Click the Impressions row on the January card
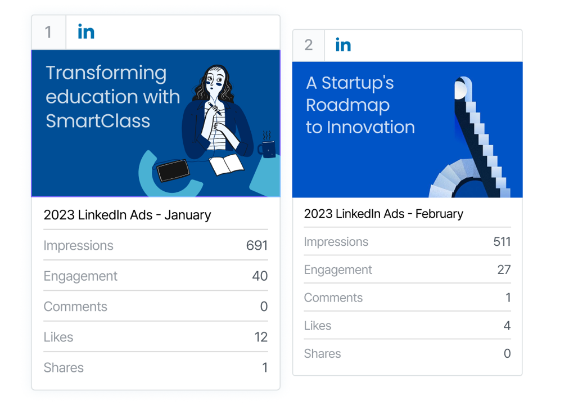Screen dimensions: 569x405 [156, 245]
